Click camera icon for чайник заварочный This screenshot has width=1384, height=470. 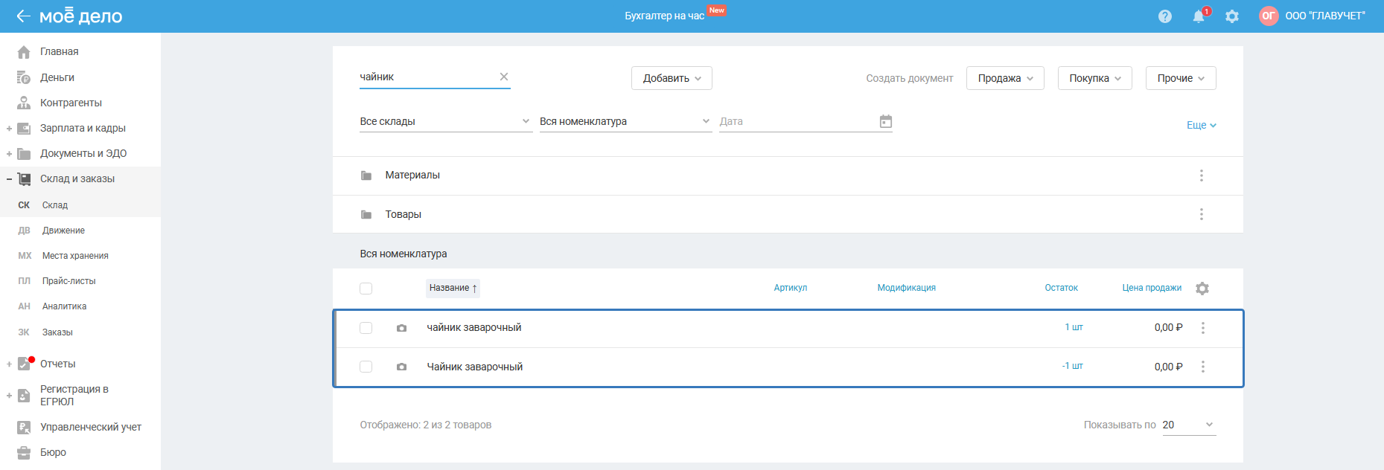point(401,328)
